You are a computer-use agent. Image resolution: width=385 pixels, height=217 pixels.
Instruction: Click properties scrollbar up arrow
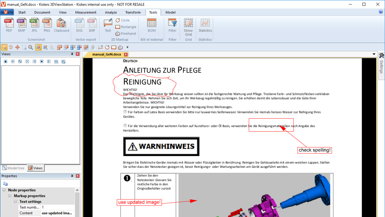[77, 190]
